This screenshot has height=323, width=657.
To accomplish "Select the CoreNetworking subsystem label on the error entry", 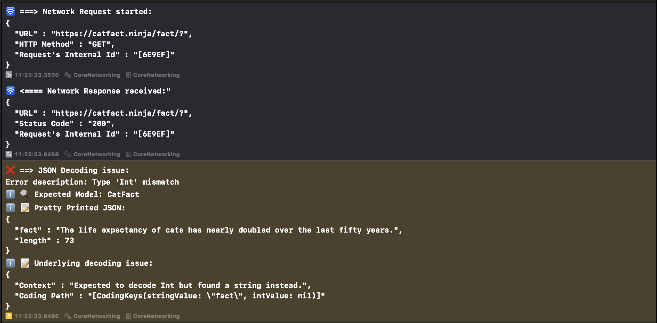I will click(97, 316).
